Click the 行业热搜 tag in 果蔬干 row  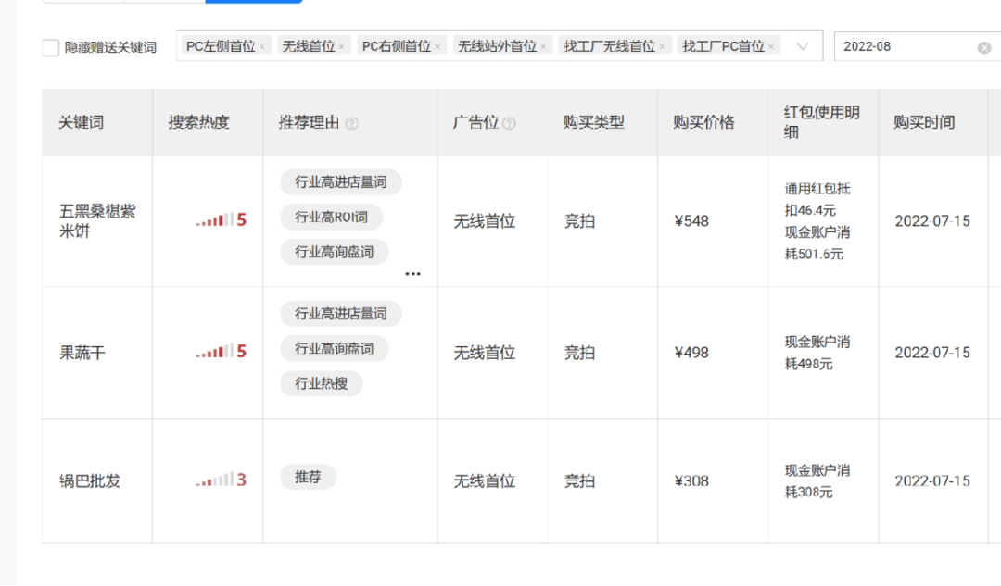[321, 383]
